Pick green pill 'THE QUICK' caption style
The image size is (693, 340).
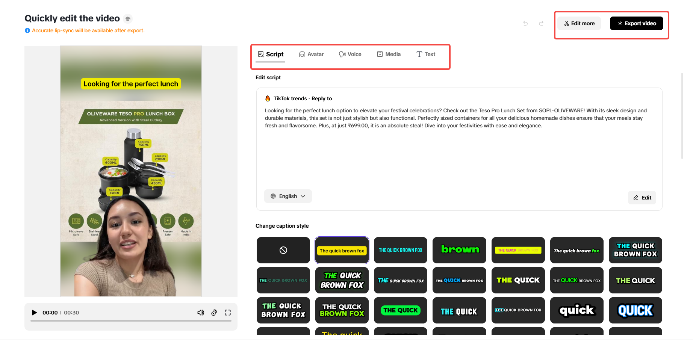401,310
